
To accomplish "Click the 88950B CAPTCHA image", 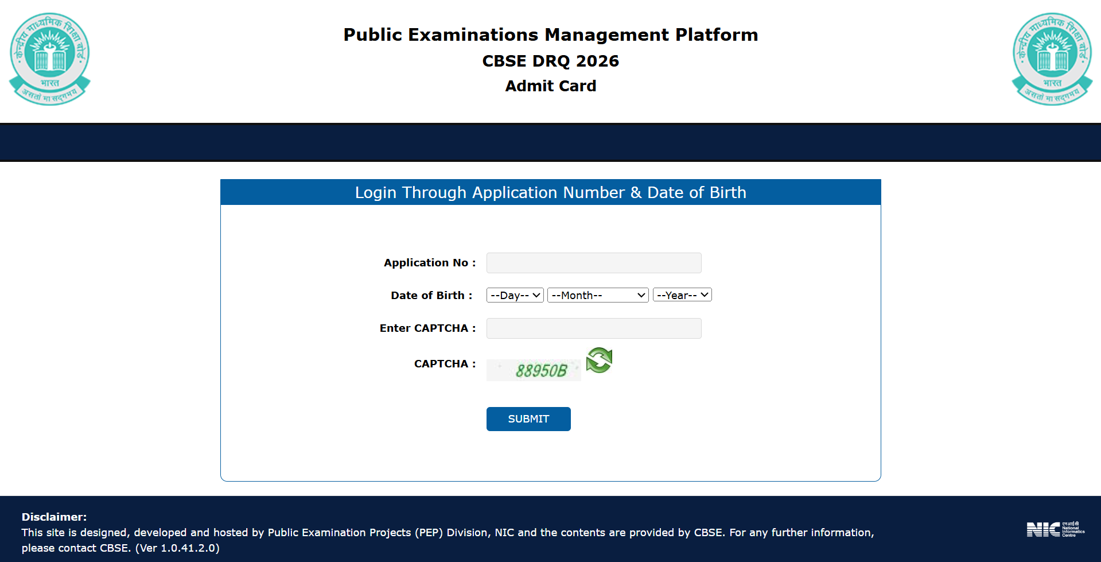I will [534, 370].
